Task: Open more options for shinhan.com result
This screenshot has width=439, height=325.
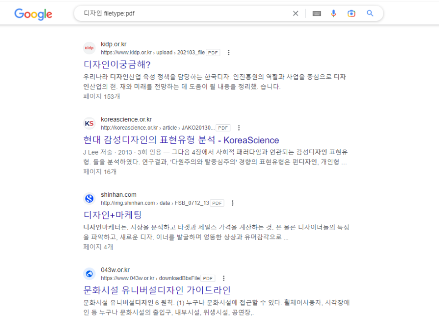Action: click(233, 203)
